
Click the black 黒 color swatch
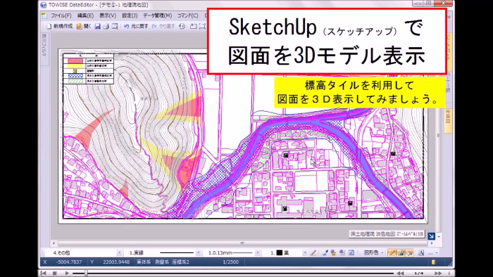point(279,253)
